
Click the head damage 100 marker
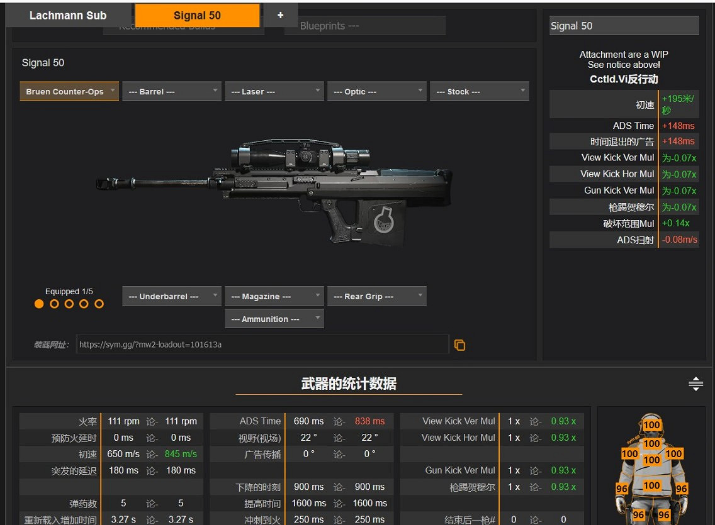point(651,425)
